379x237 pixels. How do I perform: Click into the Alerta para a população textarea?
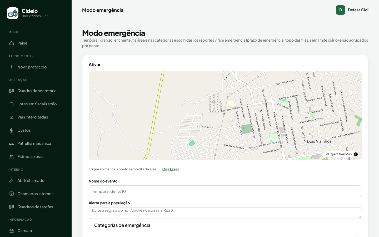pos(225,213)
